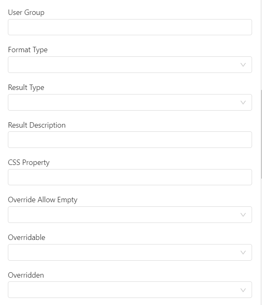This screenshot has width=262, height=305.
Task: Click the Format Type chevron arrow
Action: 243,65
